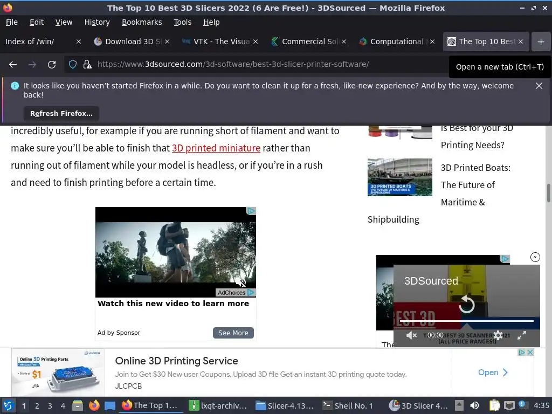Switch to virtual desktop 3
Image resolution: width=552 pixels, height=414 pixels.
click(50, 405)
